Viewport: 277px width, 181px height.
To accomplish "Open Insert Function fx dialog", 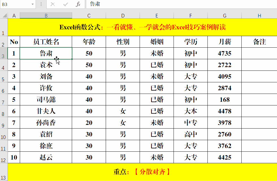I will click(78, 4).
